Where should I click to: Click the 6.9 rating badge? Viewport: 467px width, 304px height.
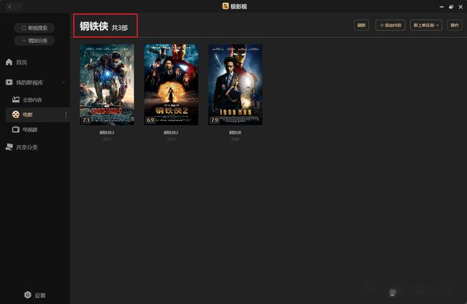pyautogui.click(x=150, y=120)
